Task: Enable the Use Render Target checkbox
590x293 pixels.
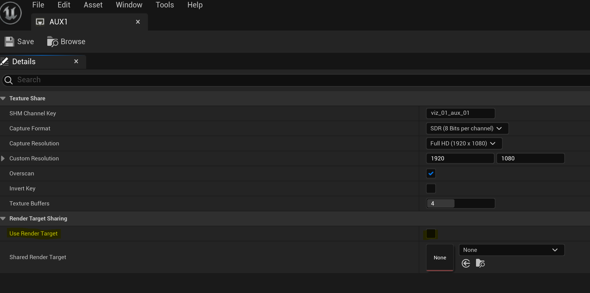Action: (431, 234)
